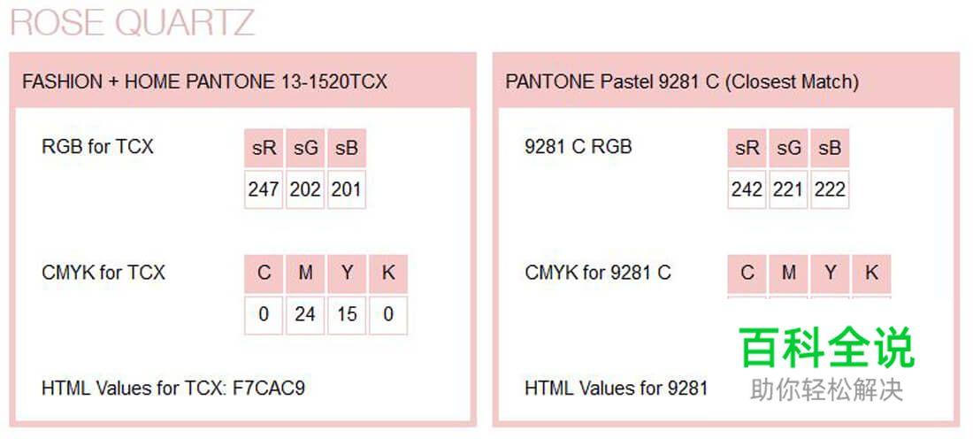Select the 15 yellow value cell
973x439 pixels.
(347, 314)
